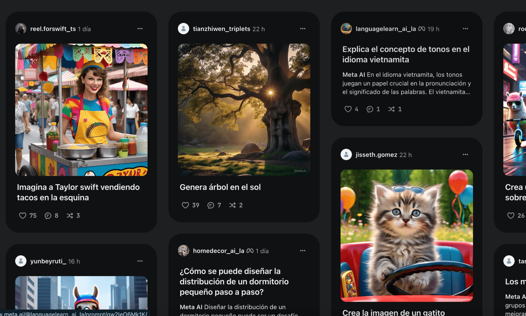The height and width of the screenshot is (316, 526).
Task: Open more options on languagelearn_ai_la post
Action: coord(465,29)
